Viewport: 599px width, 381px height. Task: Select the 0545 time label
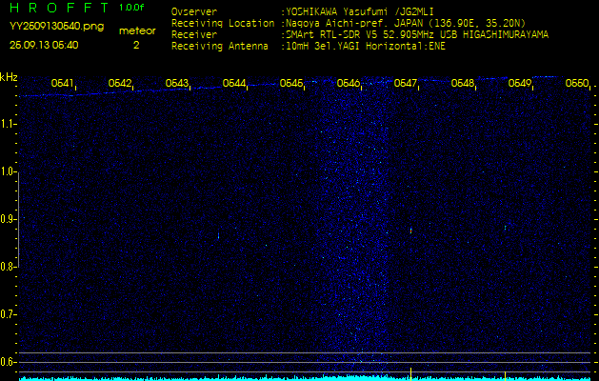[291, 83]
